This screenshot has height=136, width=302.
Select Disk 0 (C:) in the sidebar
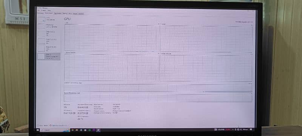(x=49, y=34)
